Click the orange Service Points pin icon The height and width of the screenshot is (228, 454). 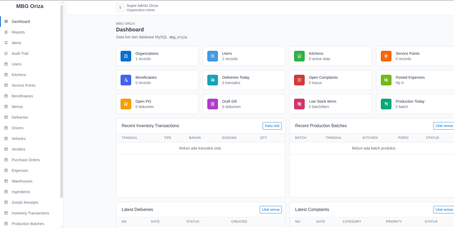(x=386, y=56)
